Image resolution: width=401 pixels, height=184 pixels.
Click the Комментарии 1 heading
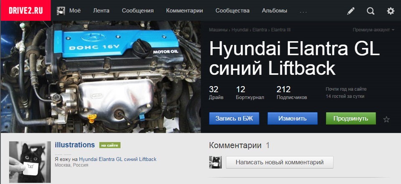pos(239,146)
